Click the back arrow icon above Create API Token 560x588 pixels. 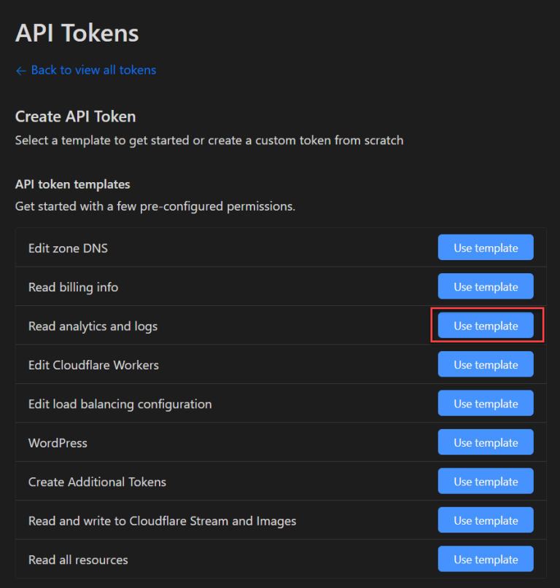20,70
